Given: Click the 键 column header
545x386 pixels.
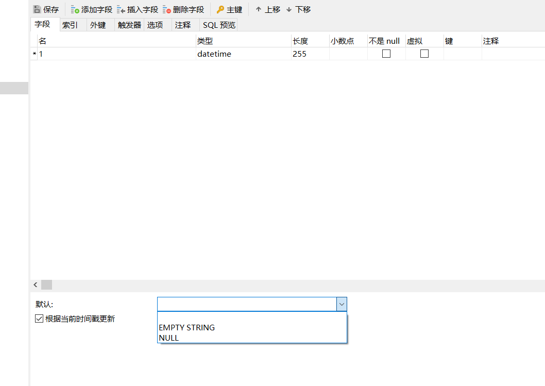Looking at the screenshot, I should pos(463,41).
